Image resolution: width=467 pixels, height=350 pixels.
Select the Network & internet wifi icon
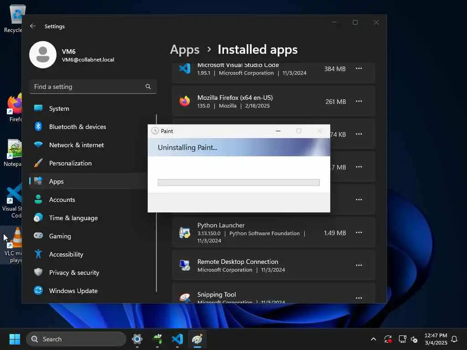[x=38, y=144]
